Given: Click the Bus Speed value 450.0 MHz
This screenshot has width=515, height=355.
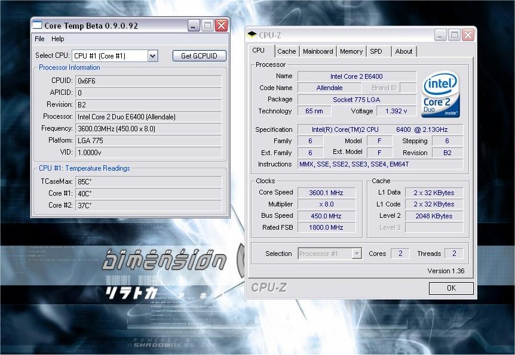Looking at the screenshot, I should click(326, 216).
